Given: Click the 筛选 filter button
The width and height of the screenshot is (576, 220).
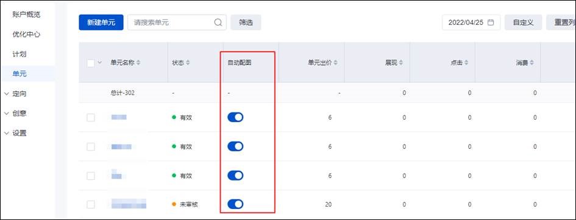Looking at the screenshot, I should [x=246, y=22].
